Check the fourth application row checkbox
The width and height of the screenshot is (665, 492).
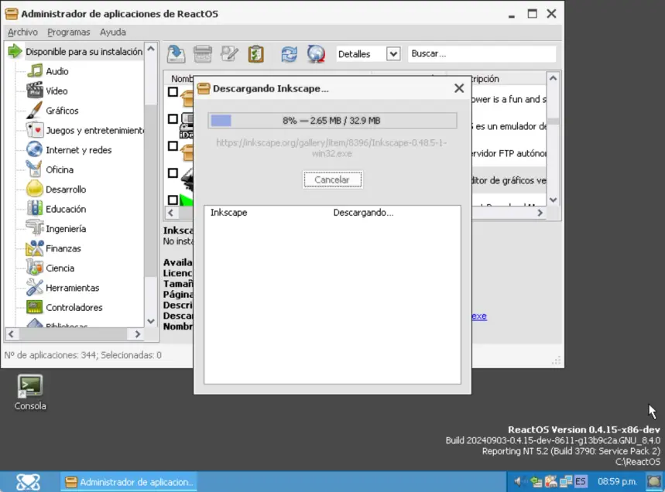[173, 173]
